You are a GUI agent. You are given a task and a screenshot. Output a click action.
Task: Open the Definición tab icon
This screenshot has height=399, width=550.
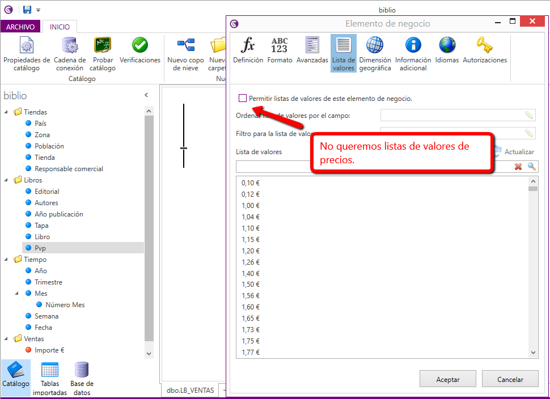click(248, 45)
